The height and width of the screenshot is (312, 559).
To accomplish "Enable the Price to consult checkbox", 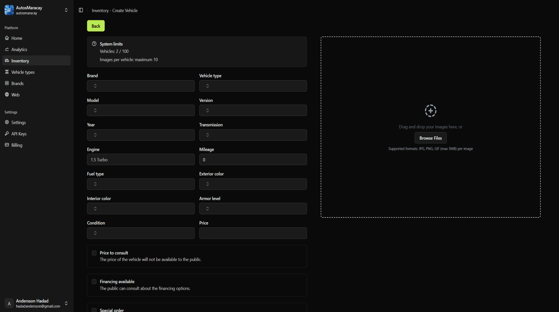I will [94, 253].
